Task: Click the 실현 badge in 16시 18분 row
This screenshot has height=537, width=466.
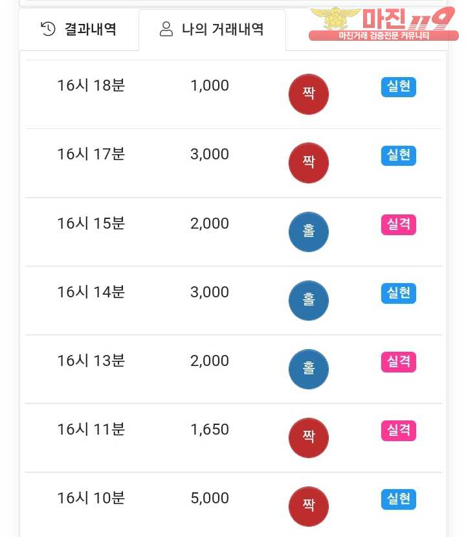Action: (x=398, y=87)
